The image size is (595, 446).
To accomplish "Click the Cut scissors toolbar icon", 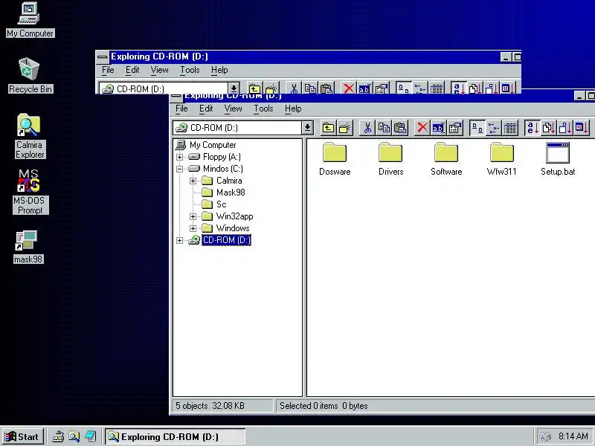I will click(x=367, y=128).
